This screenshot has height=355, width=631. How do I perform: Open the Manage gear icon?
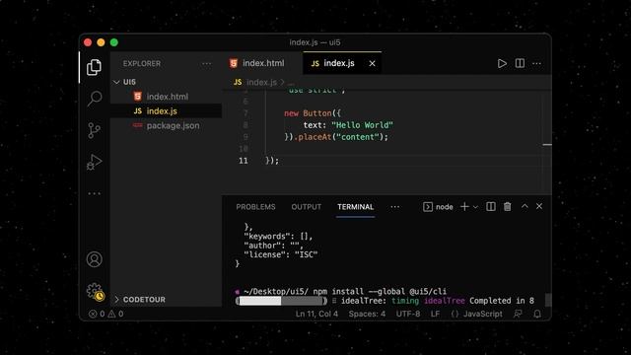95,292
